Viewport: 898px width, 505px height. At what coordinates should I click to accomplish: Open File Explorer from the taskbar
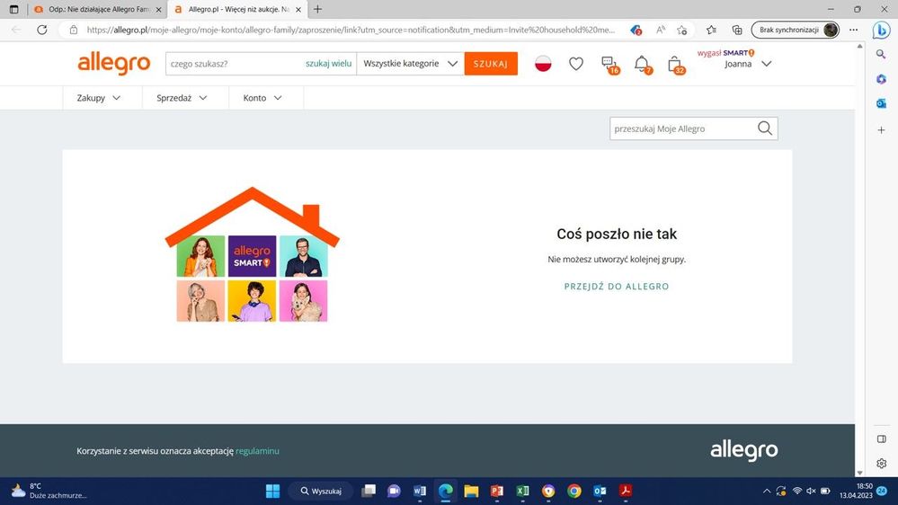click(x=471, y=491)
